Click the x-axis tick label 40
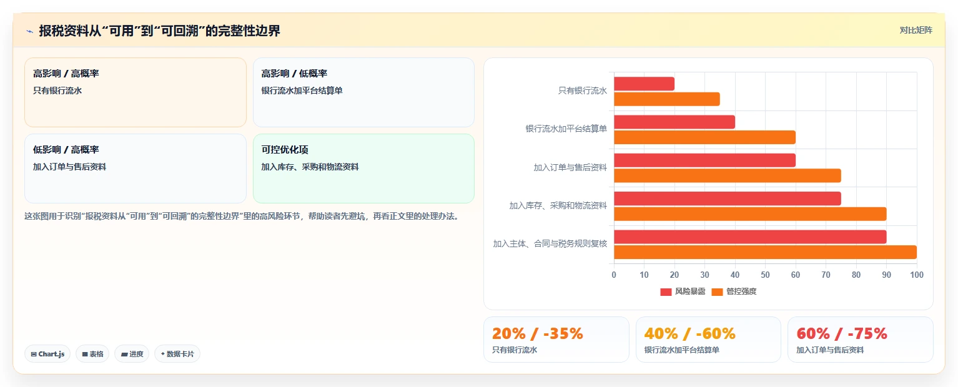 pyautogui.click(x=735, y=275)
